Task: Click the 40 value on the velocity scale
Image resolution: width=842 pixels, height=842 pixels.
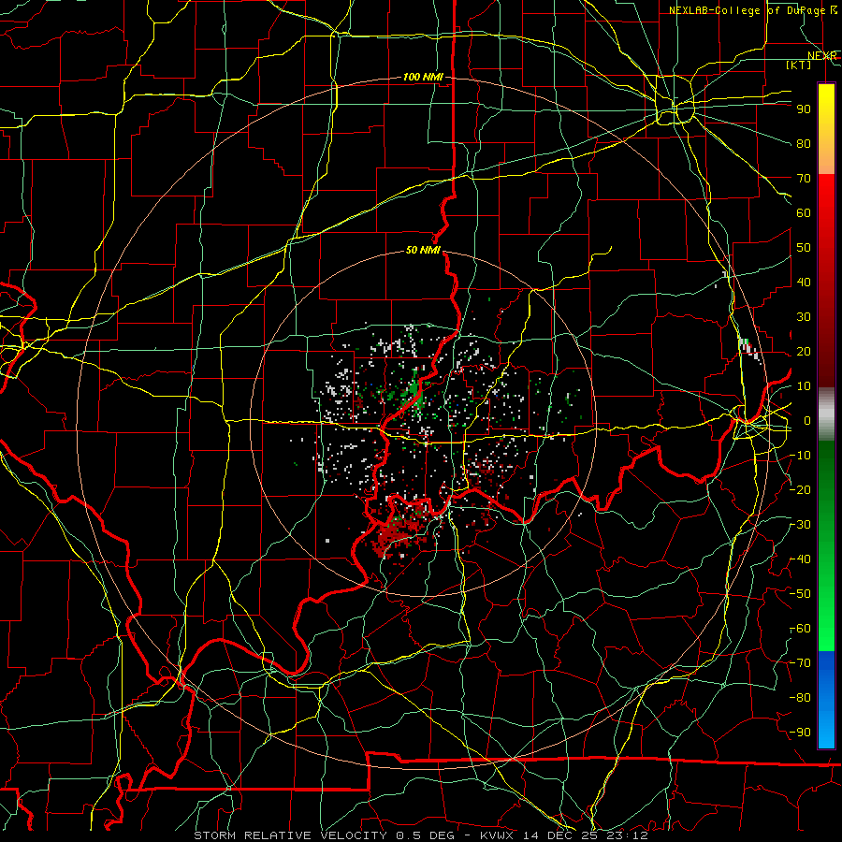Action: tap(804, 282)
